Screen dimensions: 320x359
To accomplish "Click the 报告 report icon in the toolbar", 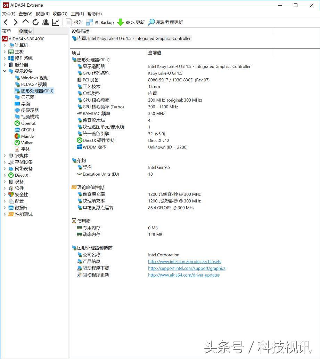I will [x=69, y=22].
